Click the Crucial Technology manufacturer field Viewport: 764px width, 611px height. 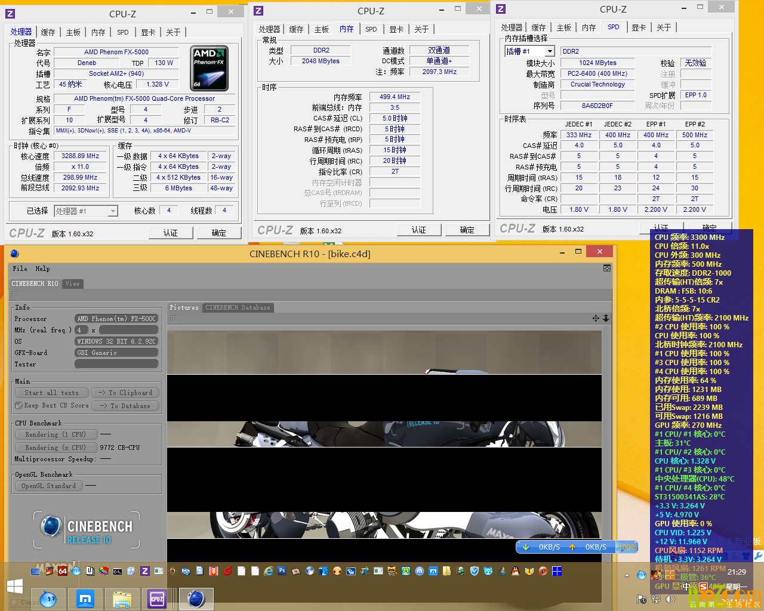(x=597, y=84)
